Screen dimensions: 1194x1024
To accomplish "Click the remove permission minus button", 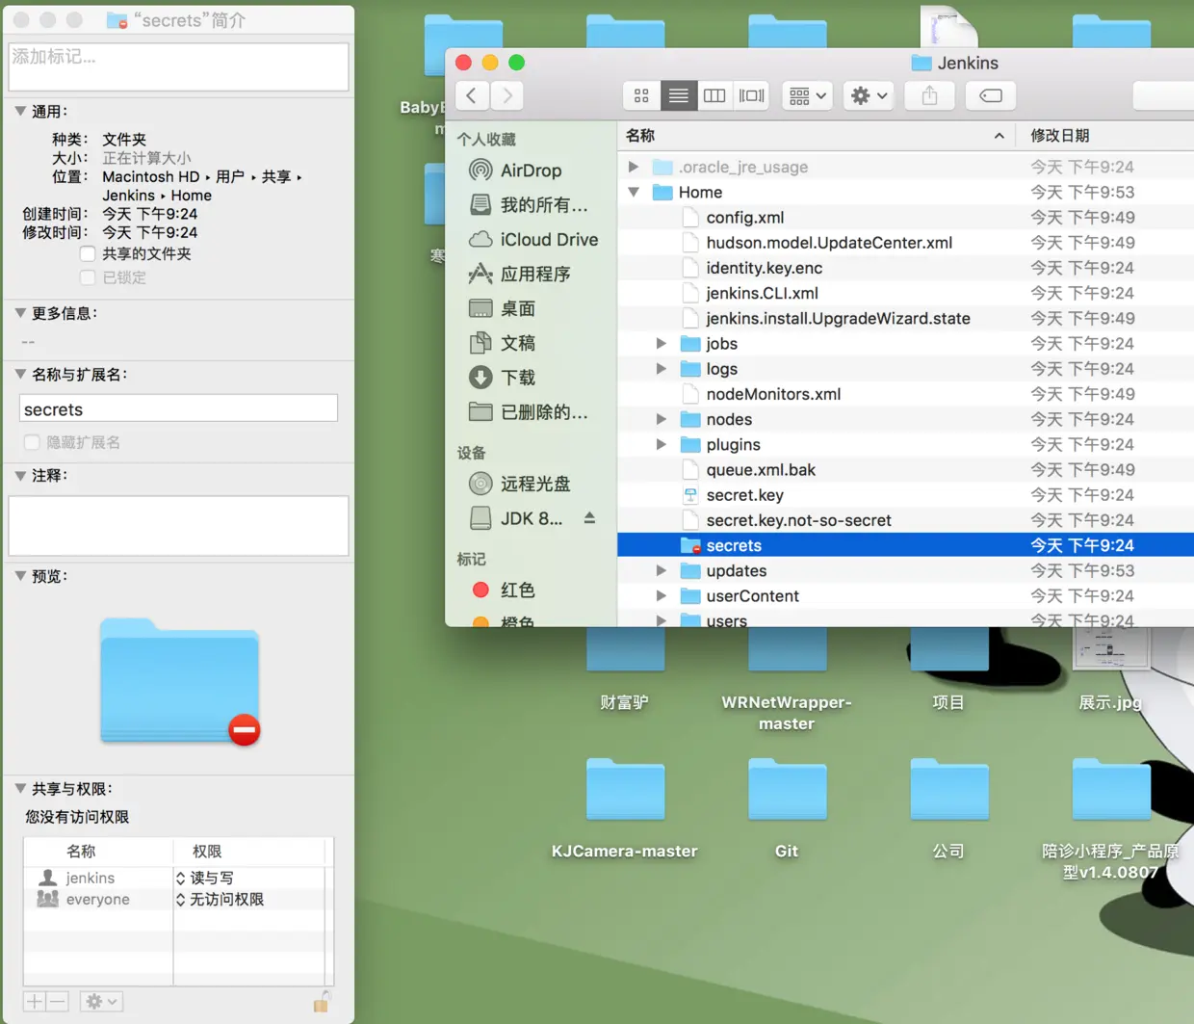I will pyautogui.click(x=57, y=1002).
